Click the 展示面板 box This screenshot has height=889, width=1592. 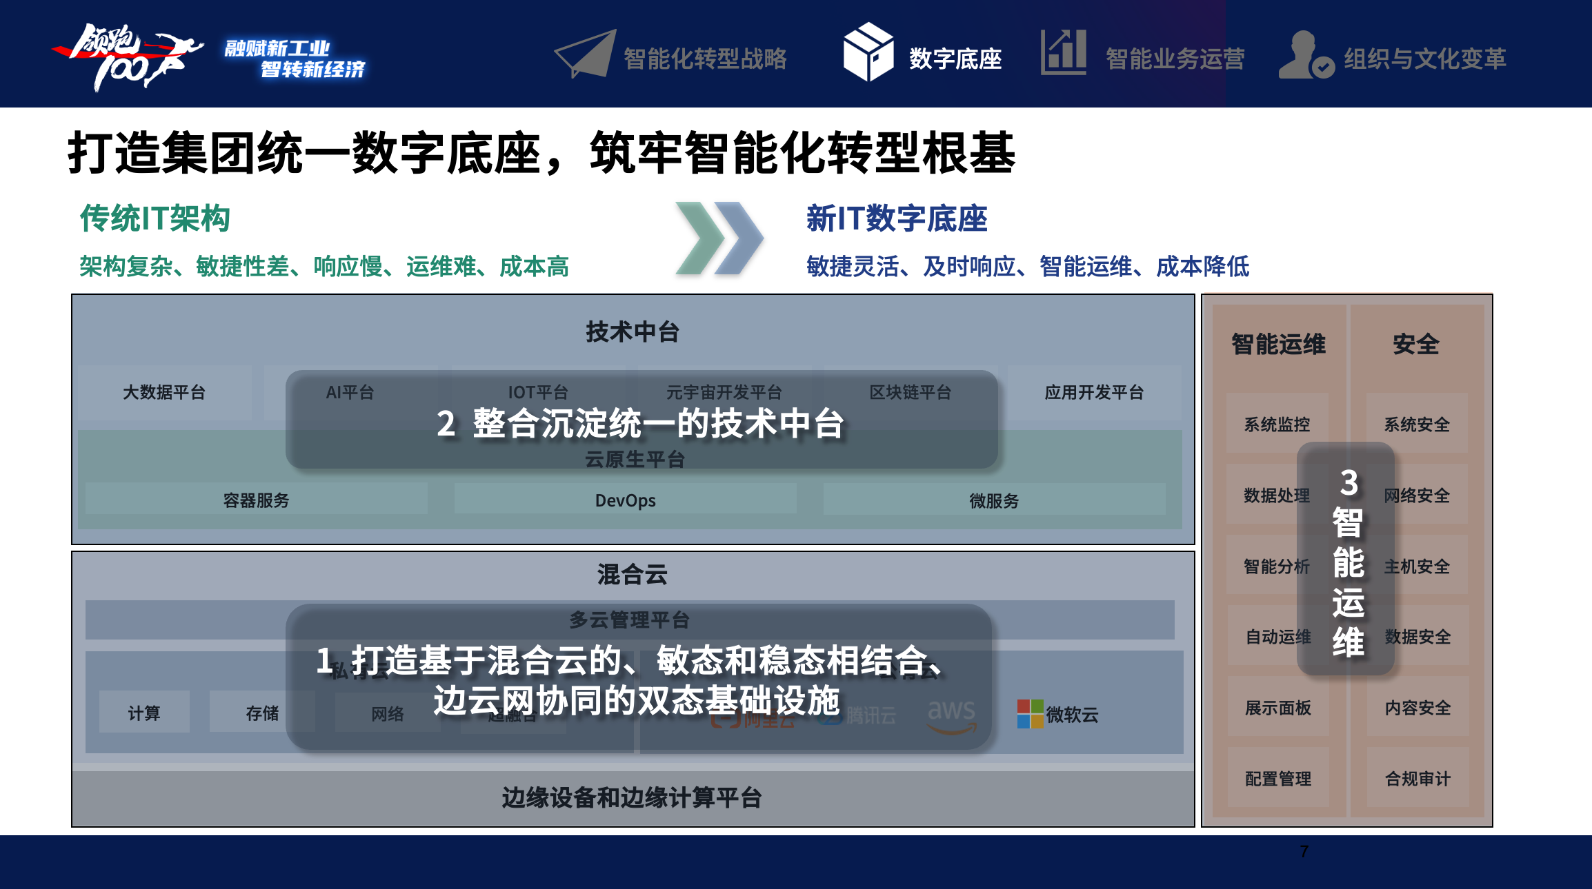point(1278,707)
